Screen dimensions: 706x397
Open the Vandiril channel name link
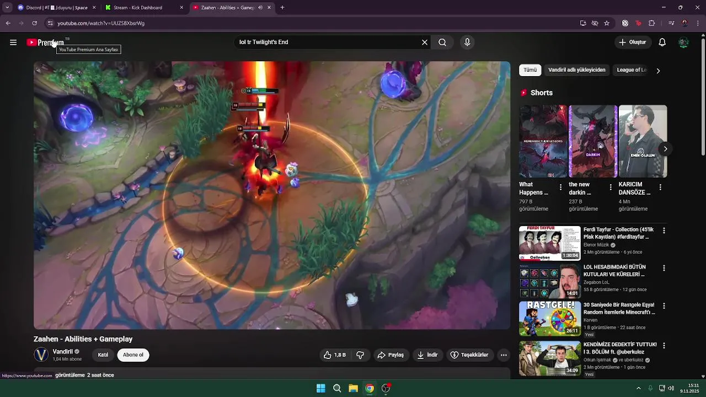(63, 352)
